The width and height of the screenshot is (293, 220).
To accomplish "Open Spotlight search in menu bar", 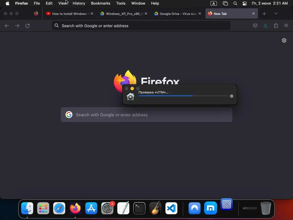I will pos(235,3).
